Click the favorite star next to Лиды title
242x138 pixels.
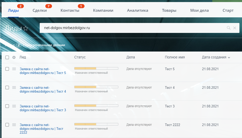click(x=26, y=28)
